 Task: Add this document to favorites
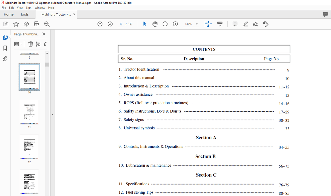tap(16, 24)
